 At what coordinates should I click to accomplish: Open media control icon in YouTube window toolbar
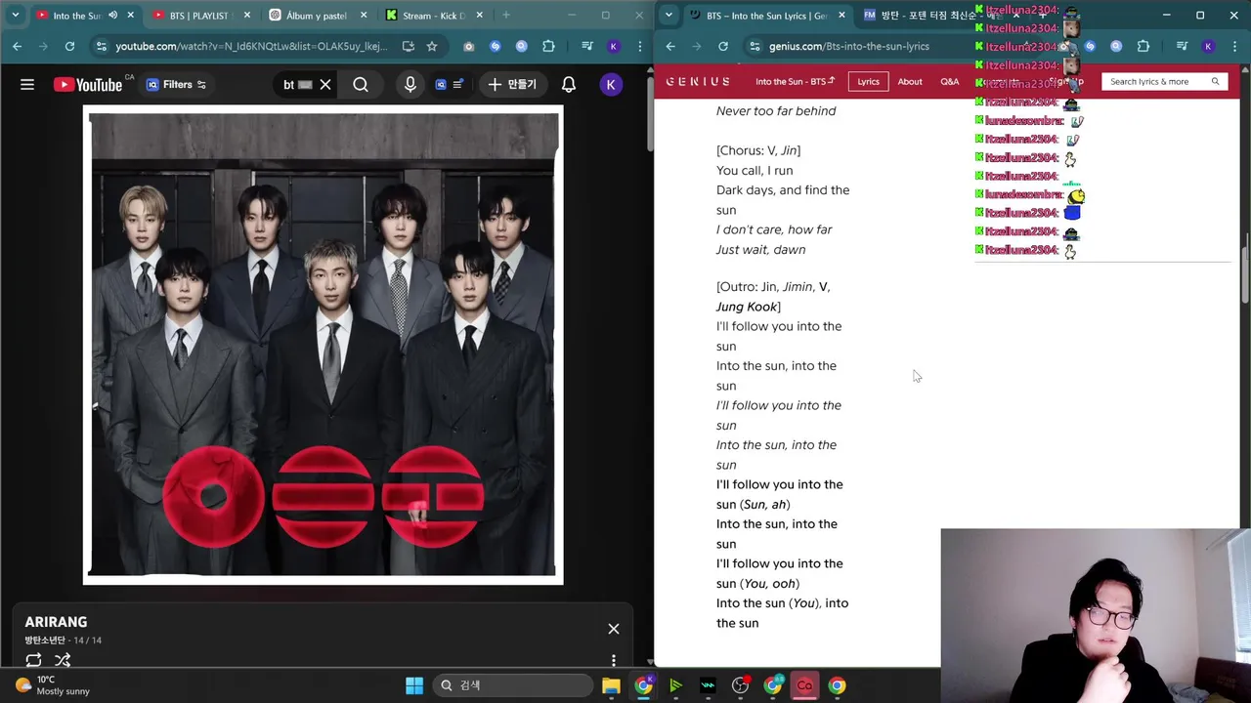pyautogui.click(x=587, y=46)
